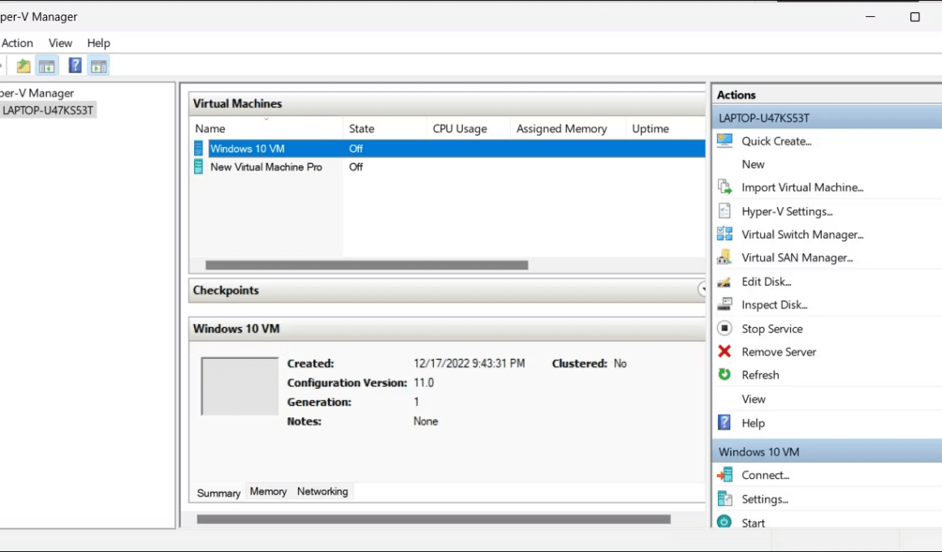Switch to the Networking tab
Viewport: 942px width, 552px height.
[322, 491]
